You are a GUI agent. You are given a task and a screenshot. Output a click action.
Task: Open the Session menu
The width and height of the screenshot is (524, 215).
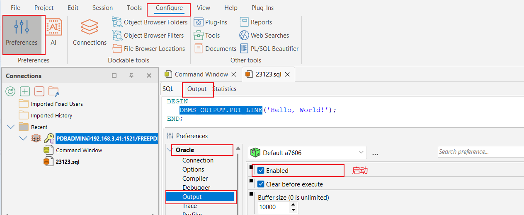102,8
